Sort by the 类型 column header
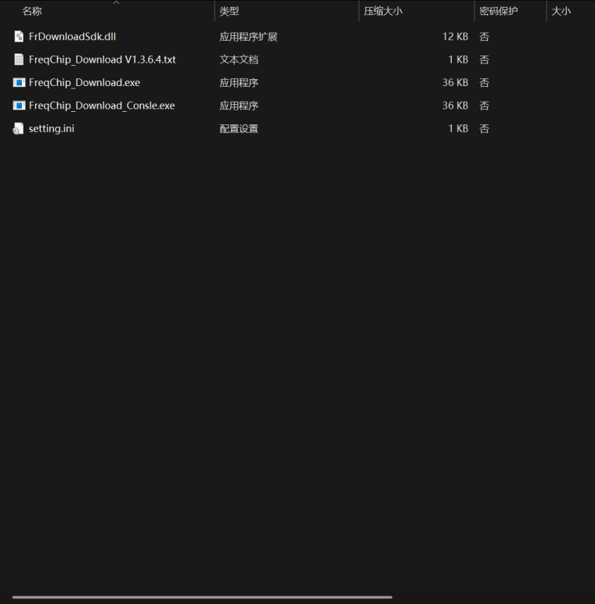Image resolution: width=595 pixels, height=604 pixels. [x=229, y=11]
